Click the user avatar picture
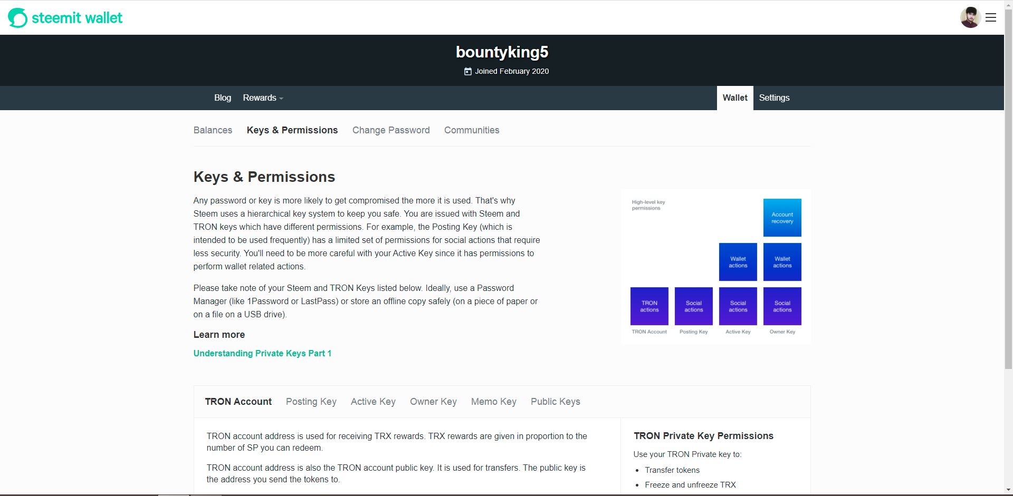The image size is (1013, 496). click(x=970, y=17)
